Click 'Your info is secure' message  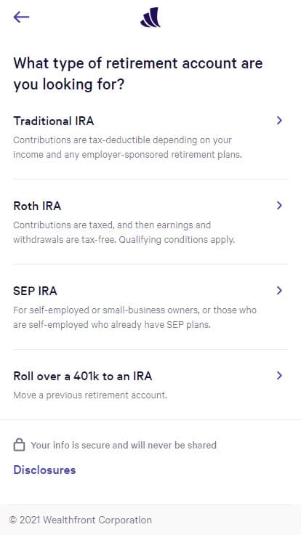(x=124, y=446)
